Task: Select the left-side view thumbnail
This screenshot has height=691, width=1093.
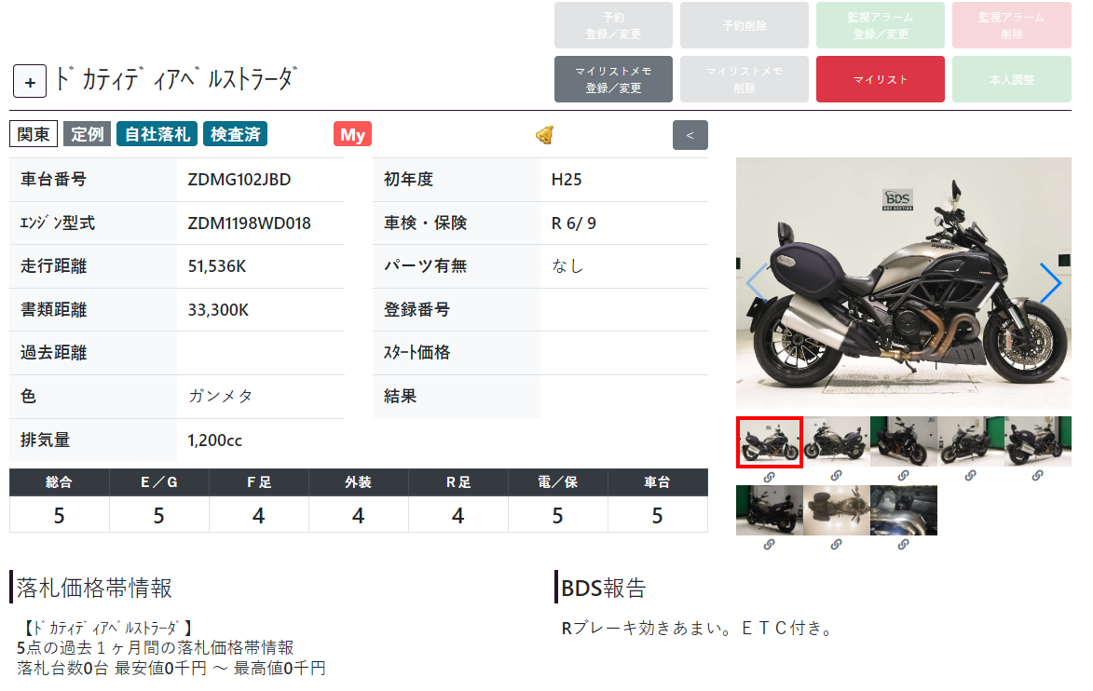Action: (837, 440)
